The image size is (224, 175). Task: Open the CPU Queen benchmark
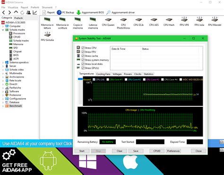(108, 22)
